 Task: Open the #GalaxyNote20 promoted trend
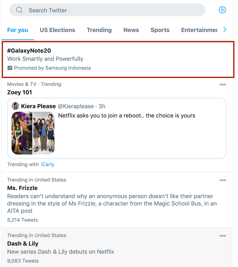tap(29, 51)
